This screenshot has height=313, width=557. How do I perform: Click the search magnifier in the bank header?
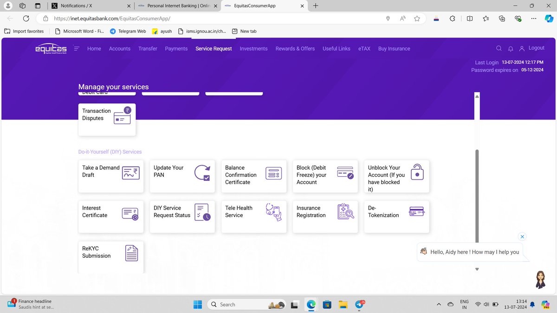tap(499, 48)
